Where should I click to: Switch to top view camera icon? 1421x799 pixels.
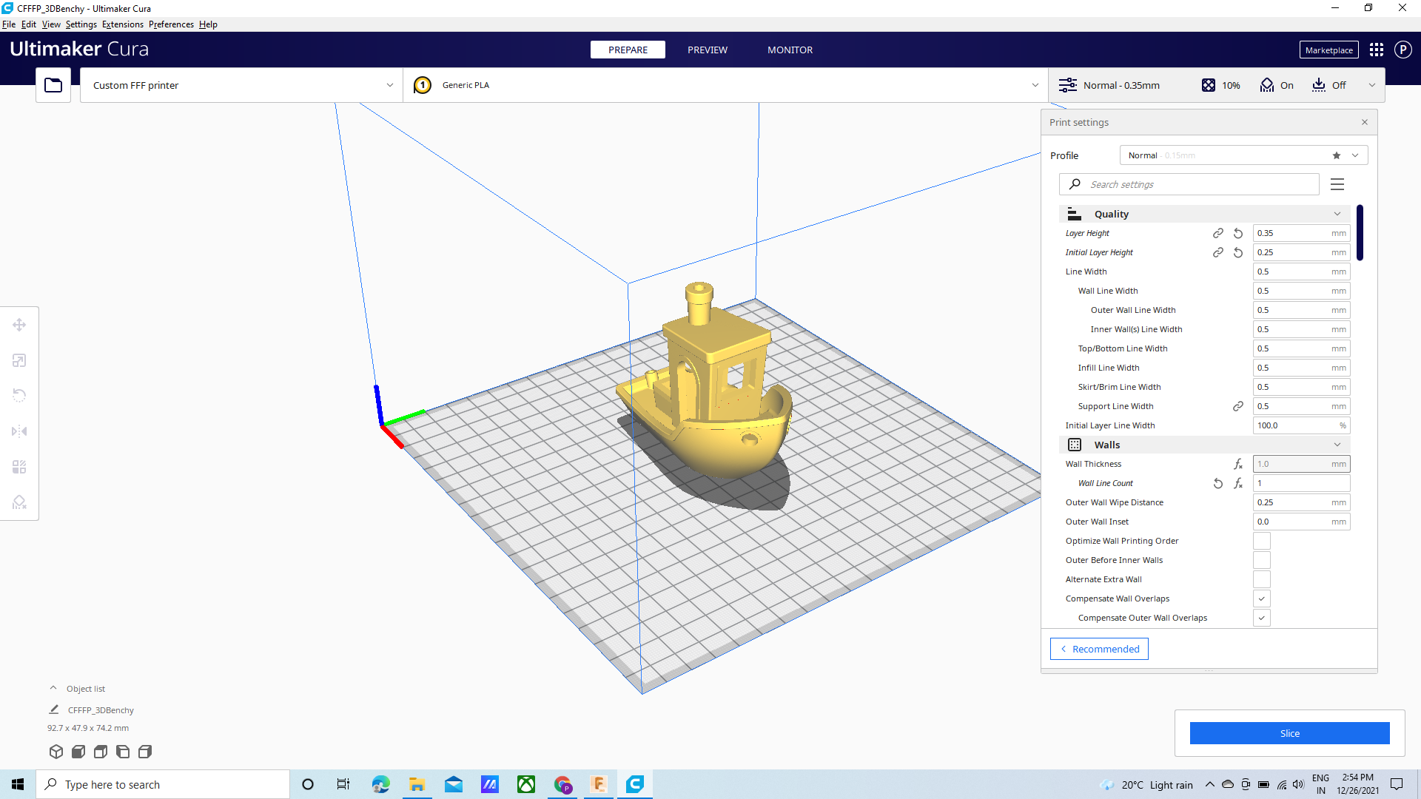[x=101, y=752]
